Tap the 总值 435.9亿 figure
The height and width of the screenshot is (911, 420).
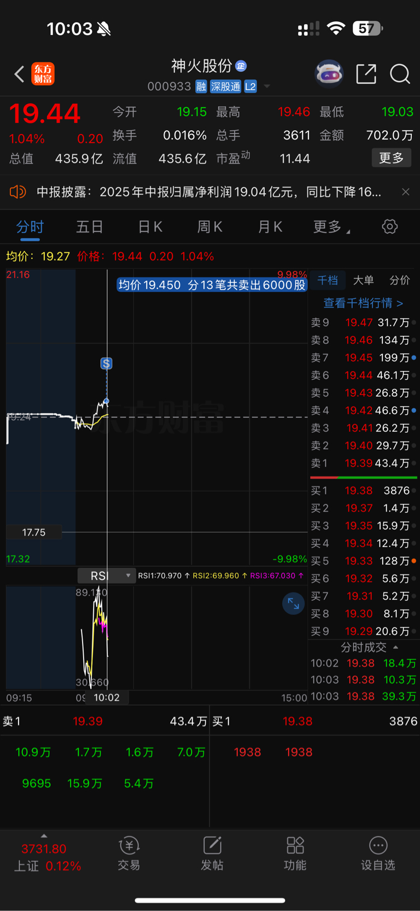tap(79, 159)
